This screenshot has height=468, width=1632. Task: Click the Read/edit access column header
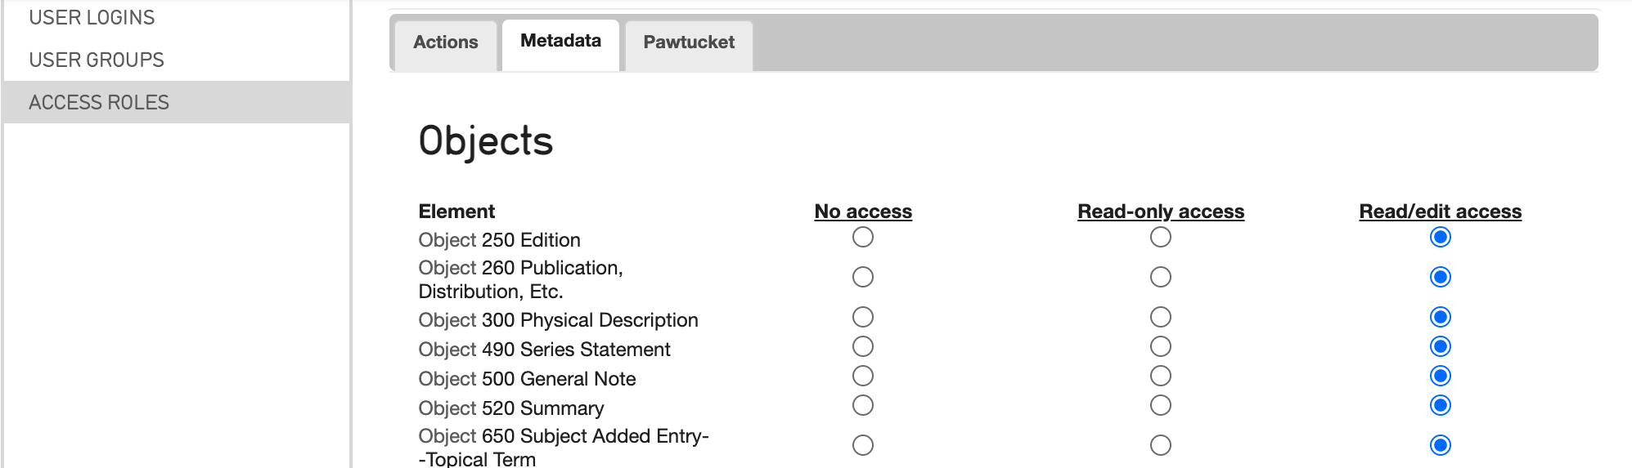(1440, 212)
